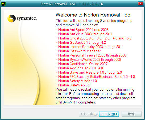This screenshot has width=145, height=120.
Task: Click the Norton Removal Tool title bar icon
Action: (x=3, y=4)
